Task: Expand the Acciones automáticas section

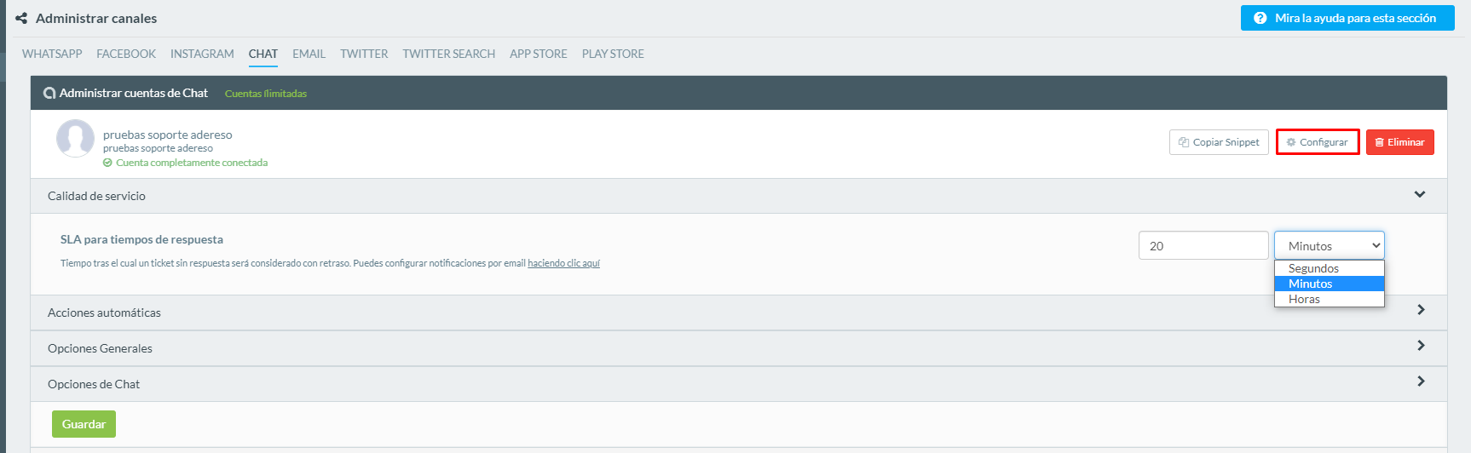Action: pyautogui.click(x=738, y=313)
